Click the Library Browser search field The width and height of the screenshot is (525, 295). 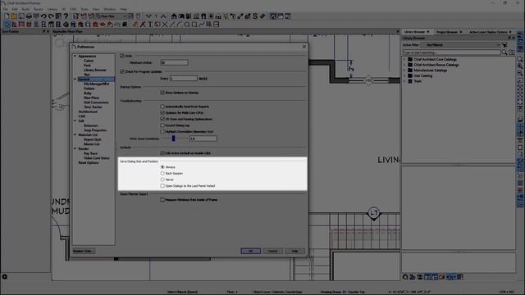point(451,52)
